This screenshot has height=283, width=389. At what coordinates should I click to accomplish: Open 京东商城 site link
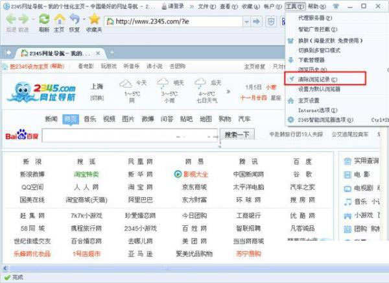tap(194, 187)
